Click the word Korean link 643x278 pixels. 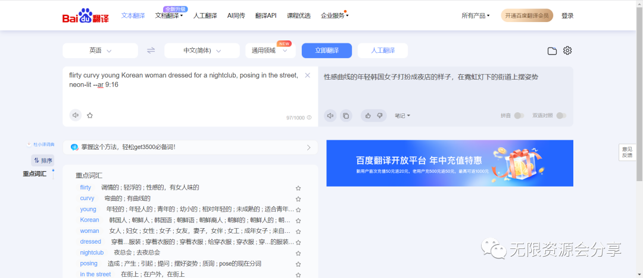[89, 220]
